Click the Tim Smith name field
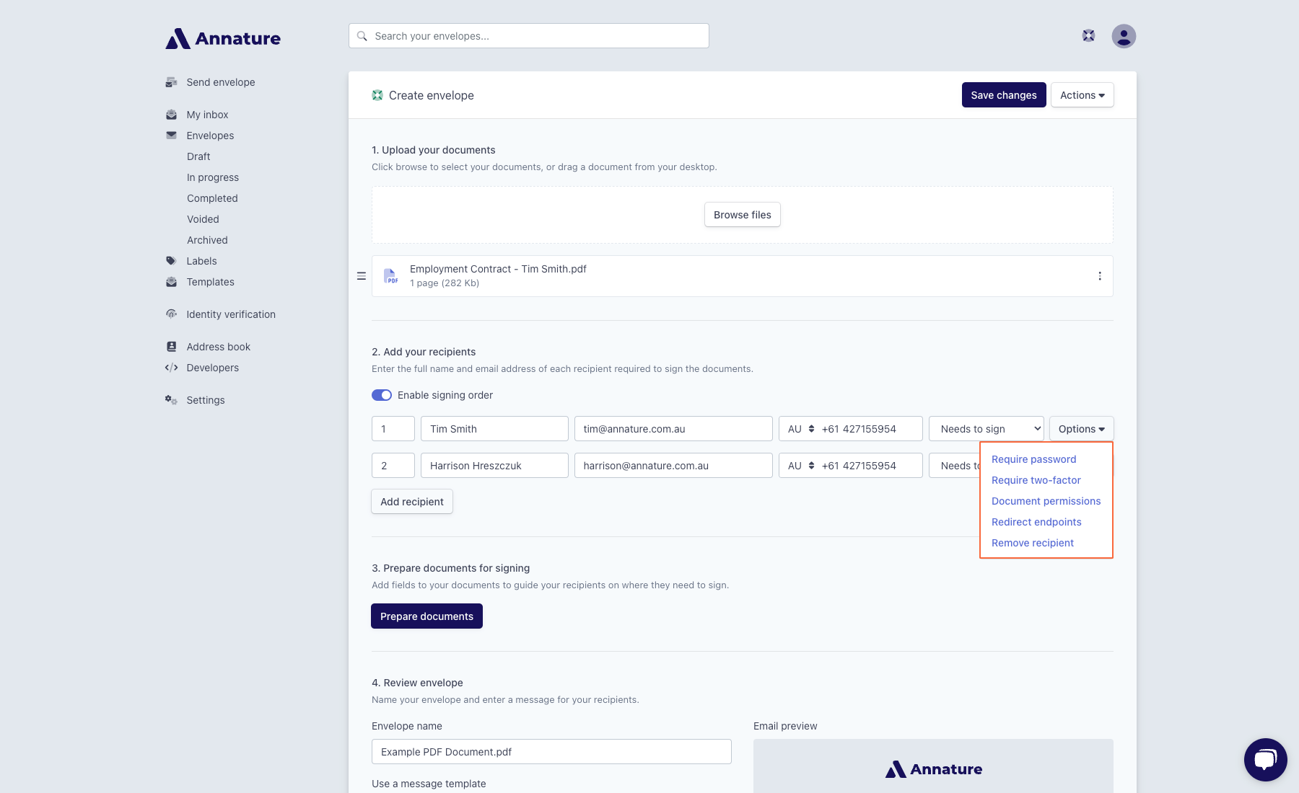The width and height of the screenshot is (1299, 793). (x=494, y=429)
